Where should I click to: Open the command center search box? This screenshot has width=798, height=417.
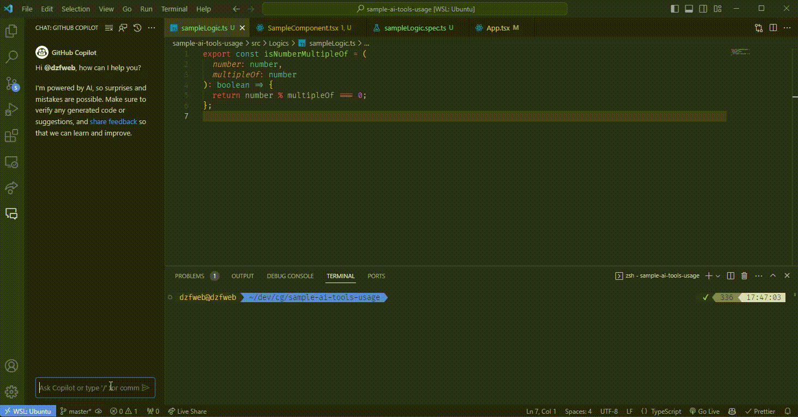pyautogui.click(x=415, y=9)
